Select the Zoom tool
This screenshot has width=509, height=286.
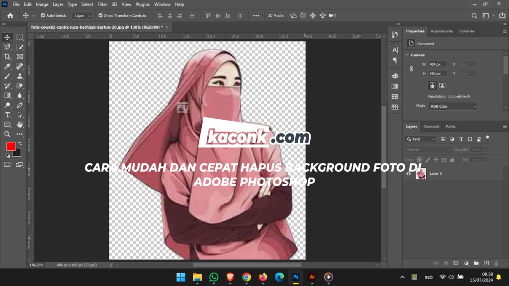click(x=7, y=134)
